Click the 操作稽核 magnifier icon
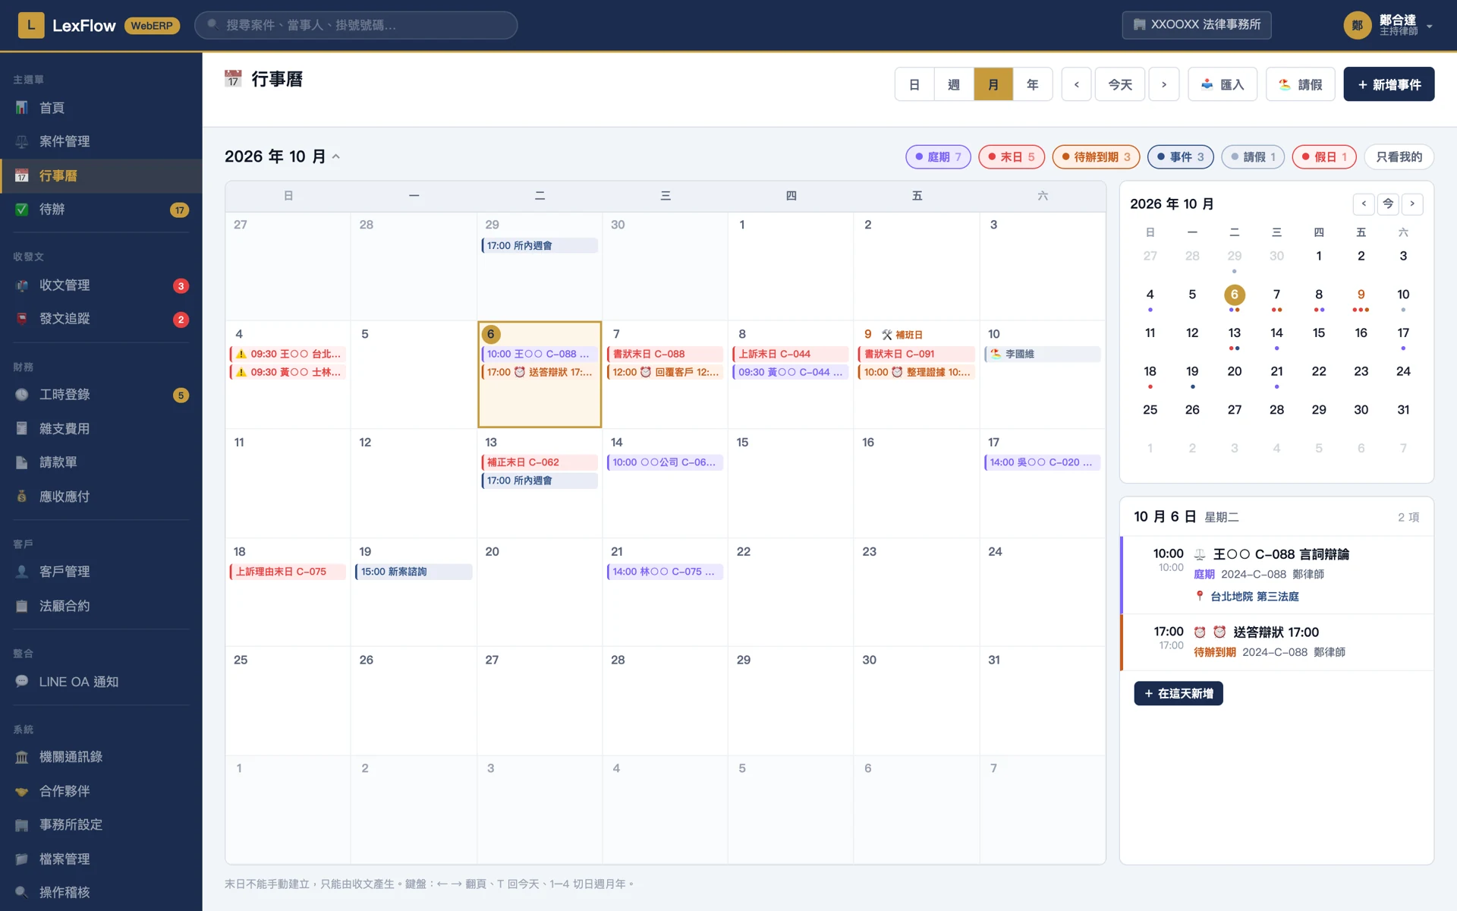Image resolution: width=1457 pixels, height=911 pixels. click(x=22, y=893)
